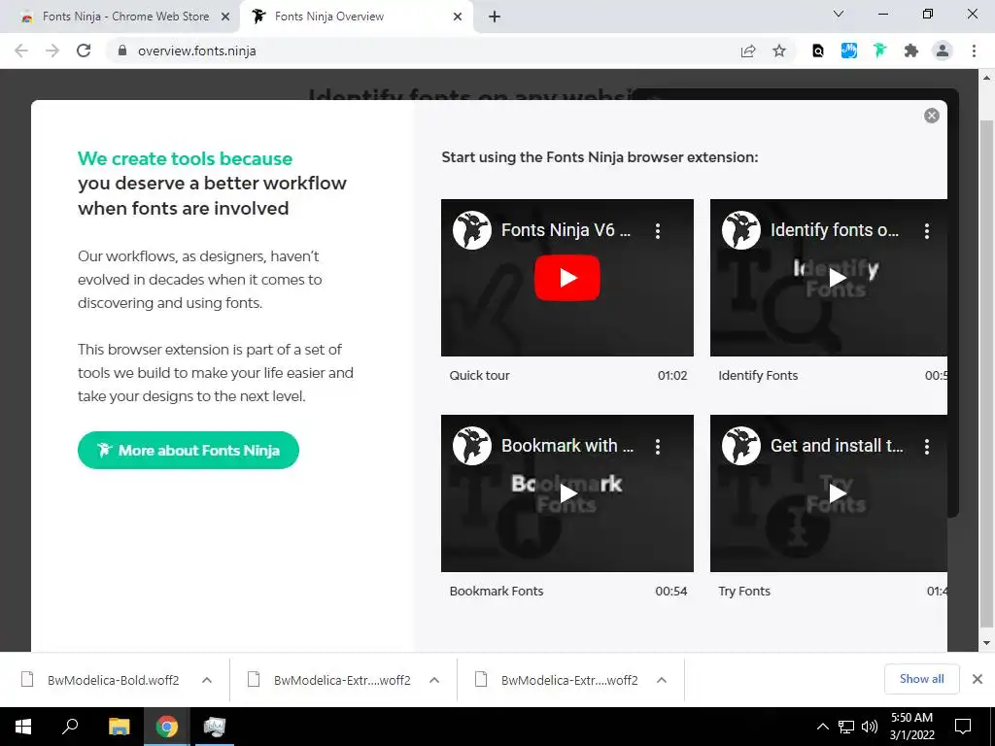
Task: Click the black Q extension icon
Action: point(818,51)
